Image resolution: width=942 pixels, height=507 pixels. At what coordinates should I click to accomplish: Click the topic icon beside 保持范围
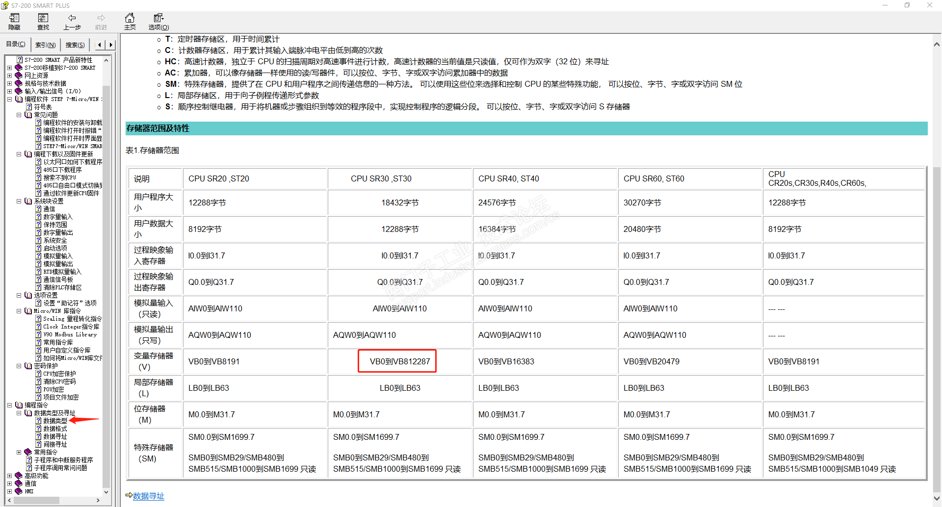point(38,225)
